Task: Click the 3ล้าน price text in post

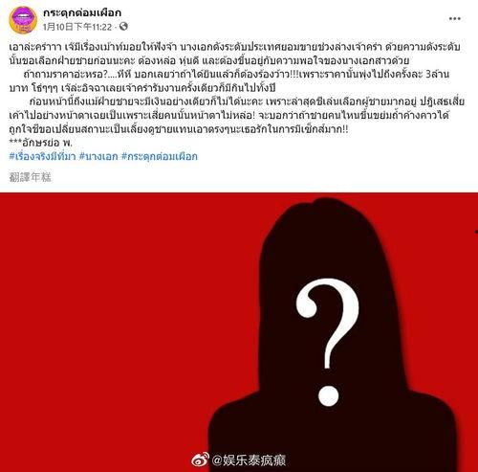Action: point(437,74)
